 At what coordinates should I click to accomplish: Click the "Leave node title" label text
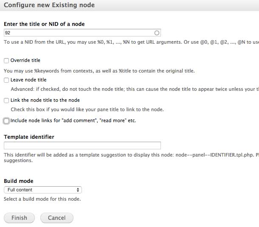point(28,80)
